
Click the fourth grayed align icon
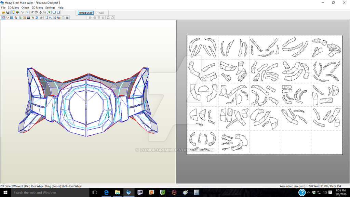[x=103, y=18]
